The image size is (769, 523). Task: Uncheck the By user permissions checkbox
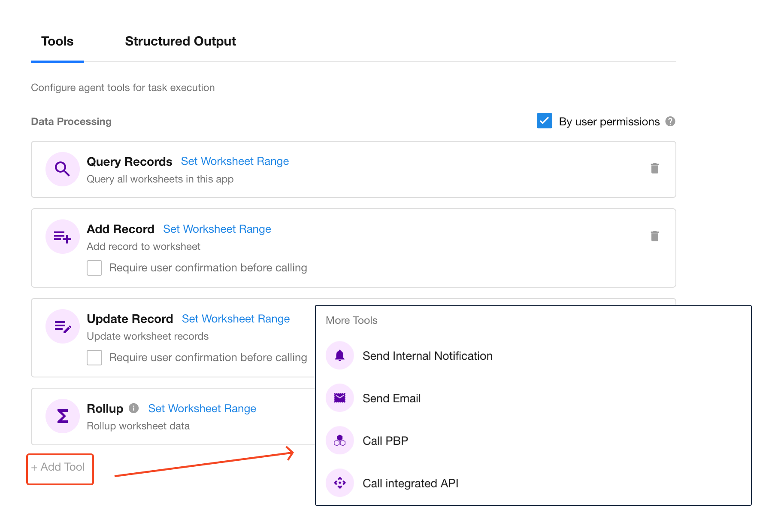(x=544, y=121)
